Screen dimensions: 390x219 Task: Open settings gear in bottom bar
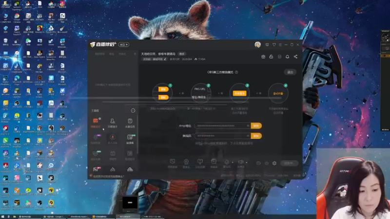pyautogui.click(x=274, y=163)
